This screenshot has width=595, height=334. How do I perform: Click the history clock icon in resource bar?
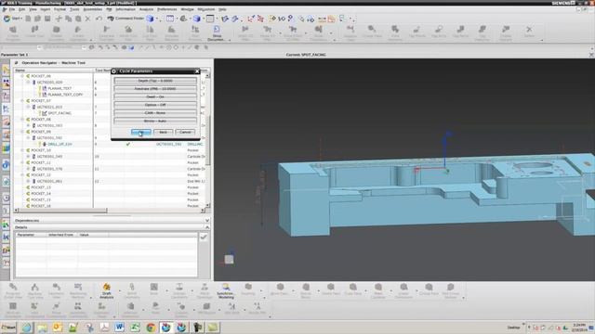[x=6, y=198]
